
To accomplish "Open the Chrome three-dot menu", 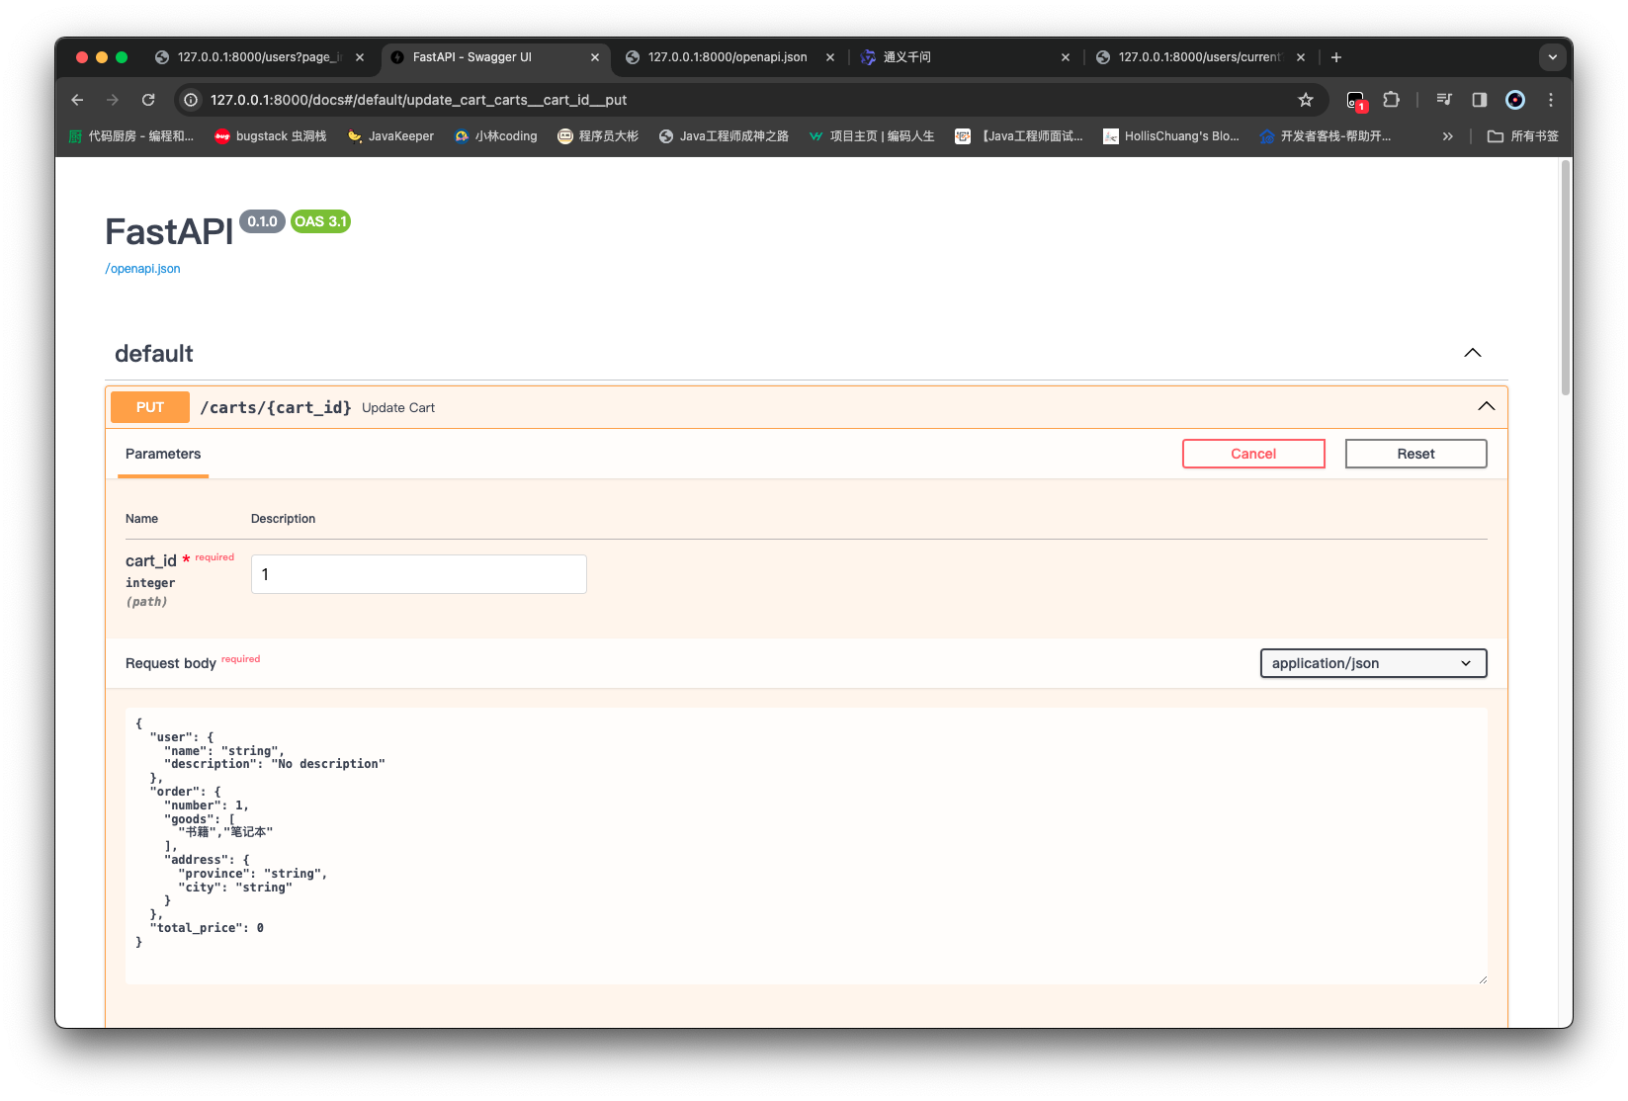I will 1551,100.
